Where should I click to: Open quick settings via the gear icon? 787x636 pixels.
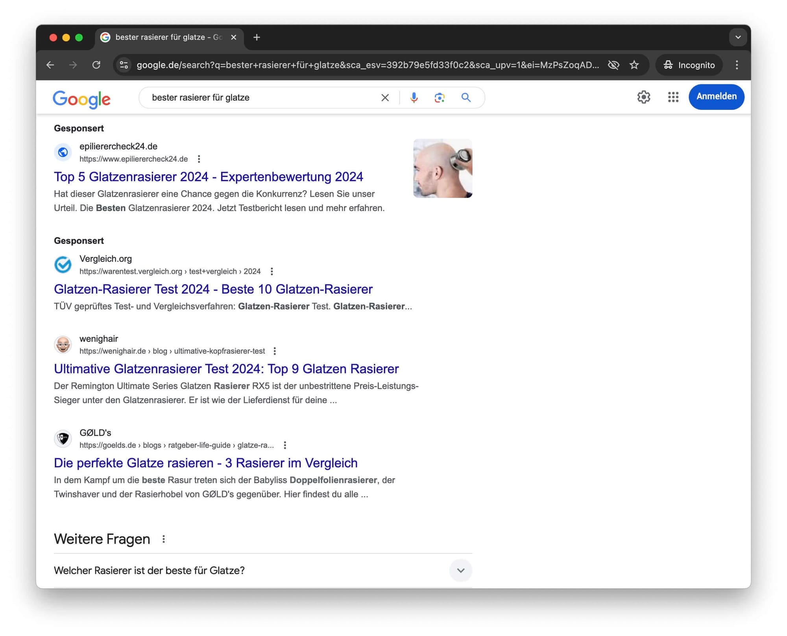coord(644,97)
